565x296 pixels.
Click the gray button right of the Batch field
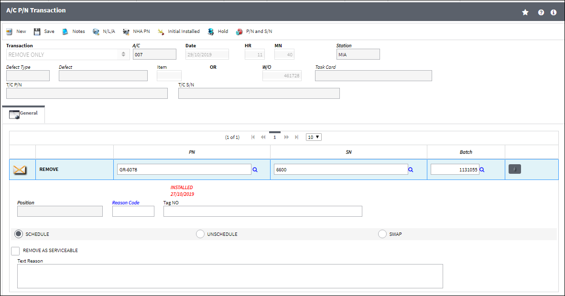click(x=514, y=169)
